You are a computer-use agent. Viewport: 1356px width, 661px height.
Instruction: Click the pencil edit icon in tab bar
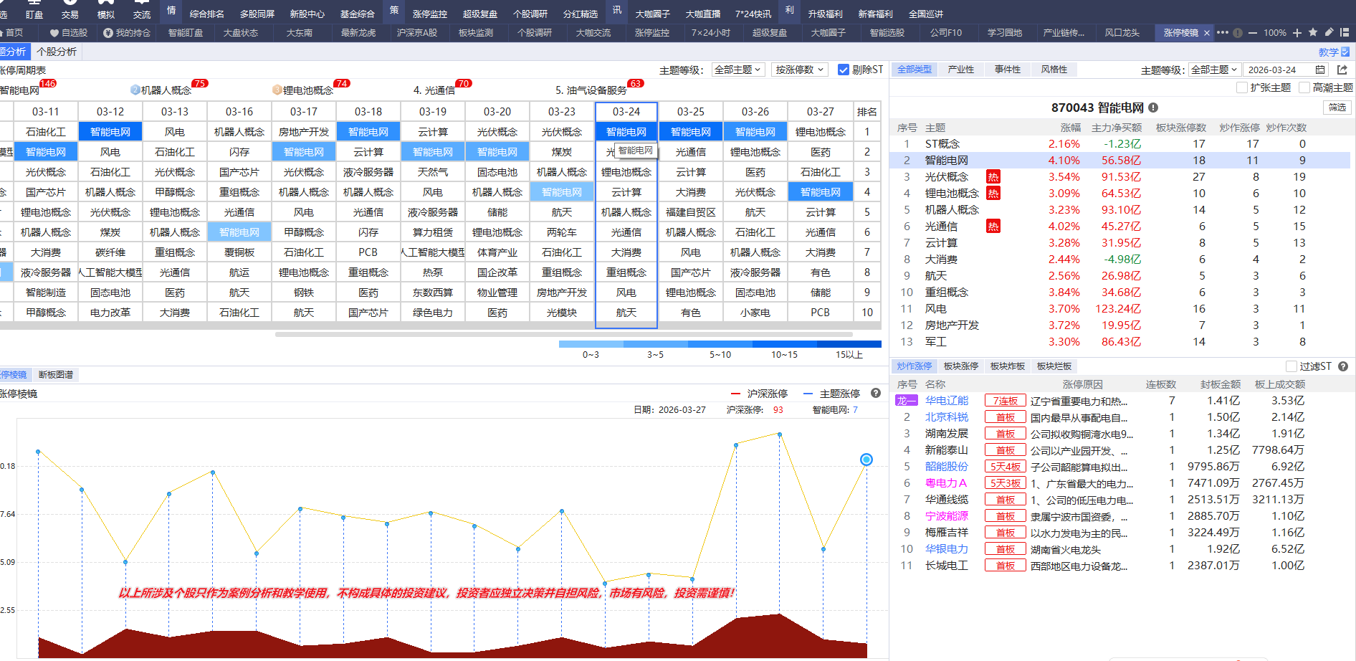coord(1329,32)
